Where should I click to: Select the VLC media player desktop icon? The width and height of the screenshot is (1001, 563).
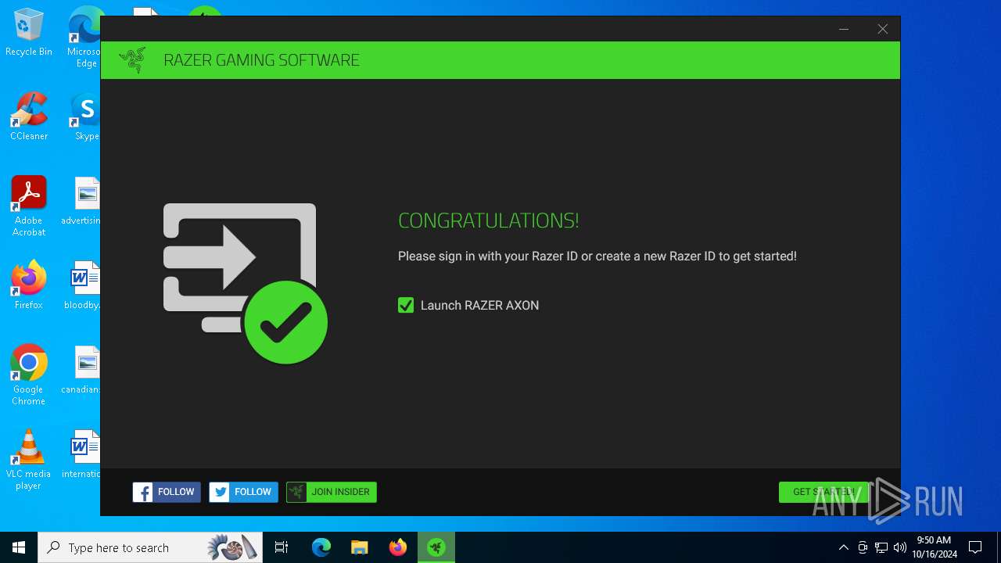coord(29,459)
